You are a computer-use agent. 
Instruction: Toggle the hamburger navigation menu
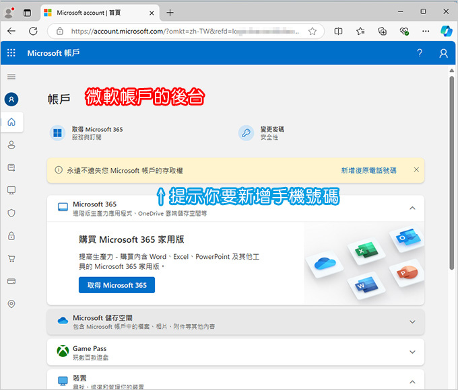[x=11, y=77]
